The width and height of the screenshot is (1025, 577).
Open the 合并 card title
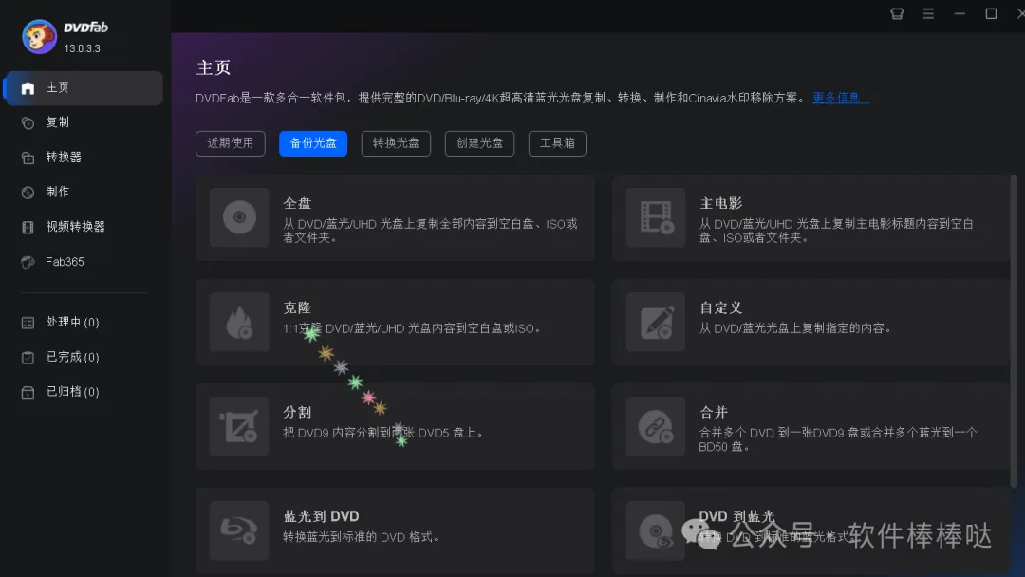pyautogui.click(x=714, y=412)
